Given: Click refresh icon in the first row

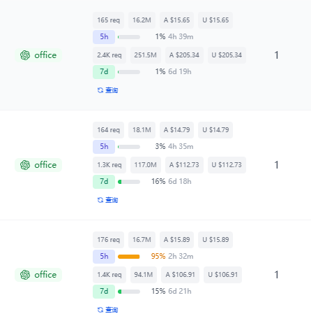Looking at the screenshot, I should (x=100, y=90).
